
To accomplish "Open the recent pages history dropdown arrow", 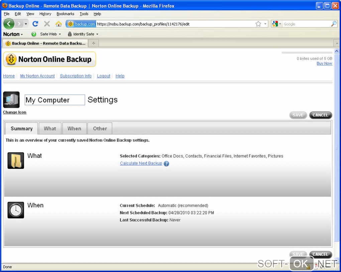I will (x=26, y=24).
